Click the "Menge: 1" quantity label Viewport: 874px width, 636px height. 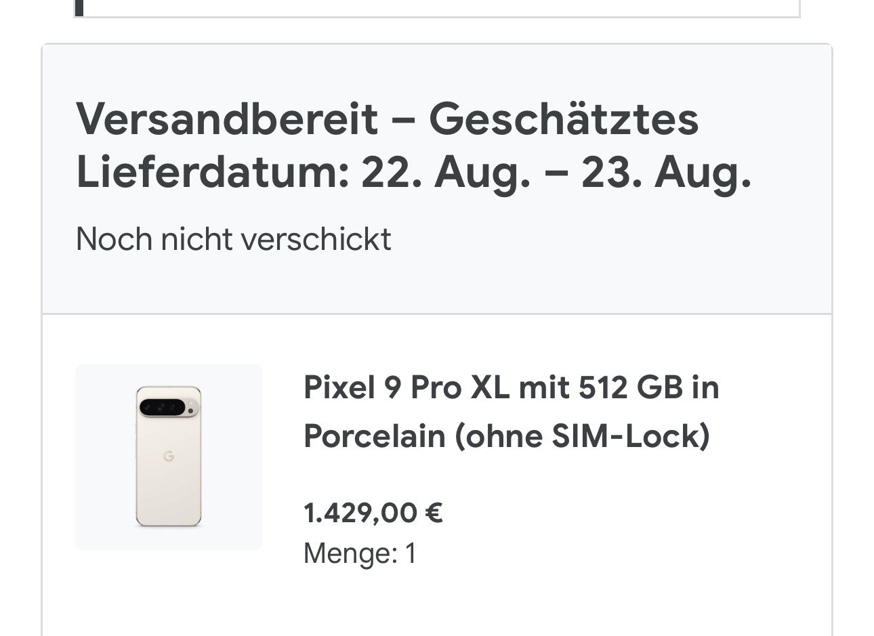(359, 553)
